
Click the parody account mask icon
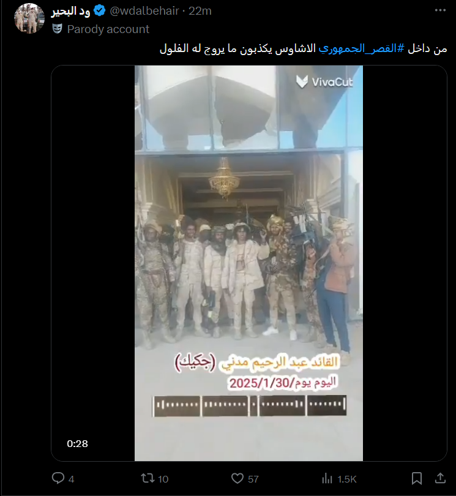point(58,29)
